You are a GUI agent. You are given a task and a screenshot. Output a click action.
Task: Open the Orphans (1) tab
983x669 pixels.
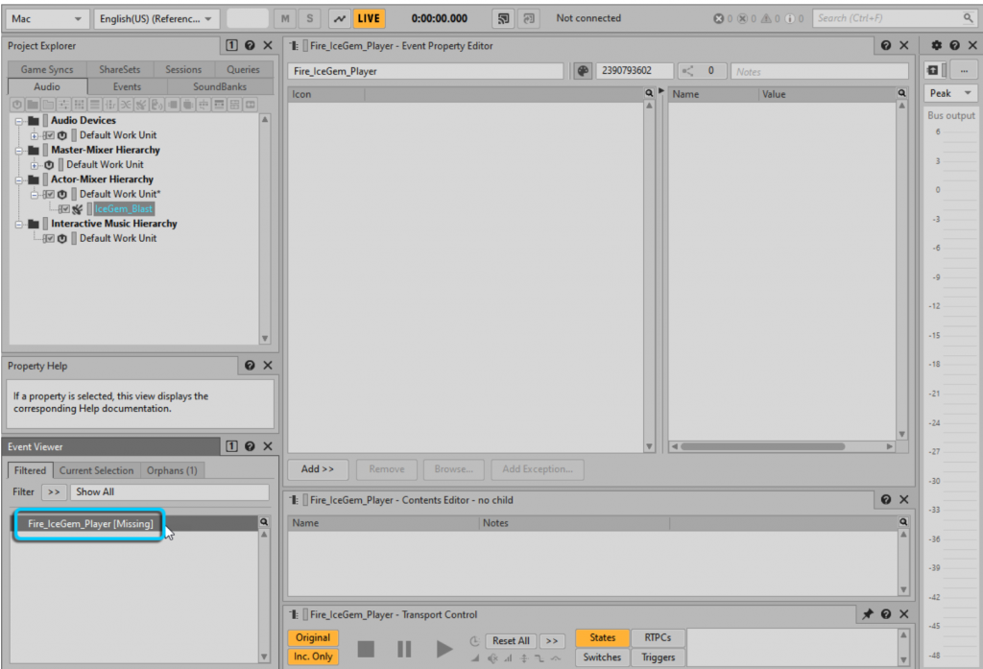point(172,470)
